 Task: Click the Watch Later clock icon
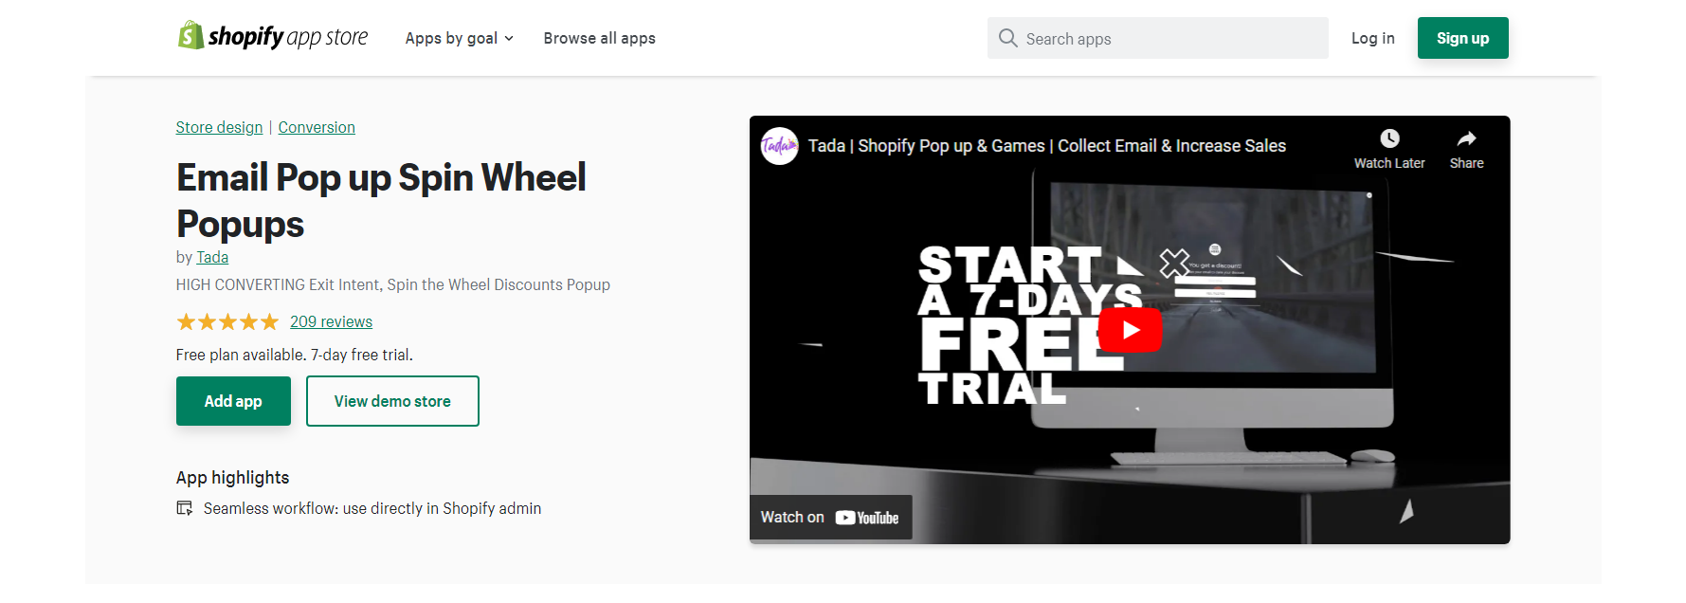(1389, 138)
